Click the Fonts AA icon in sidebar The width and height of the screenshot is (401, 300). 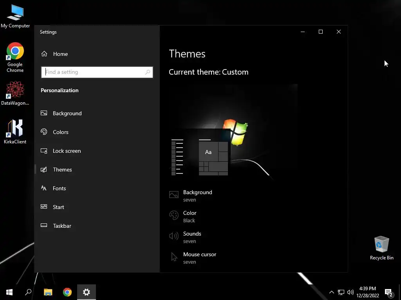[x=44, y=188]
